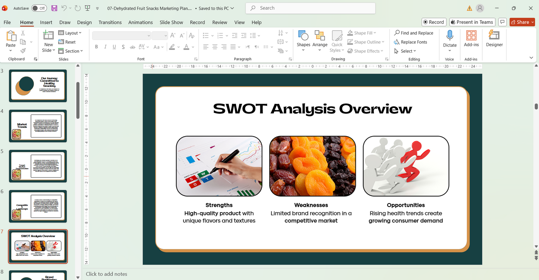Click to add notes
The height and width of the screenshot is (280, 539).
coord(107,274)
